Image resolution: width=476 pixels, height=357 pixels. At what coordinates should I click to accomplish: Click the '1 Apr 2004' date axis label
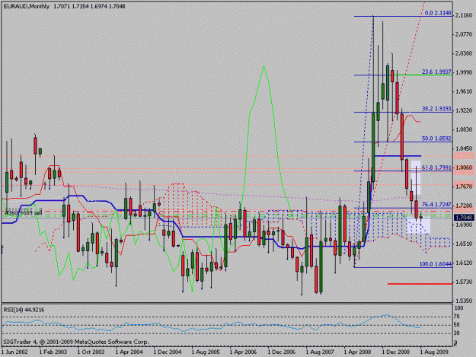(x=129, y=352)
